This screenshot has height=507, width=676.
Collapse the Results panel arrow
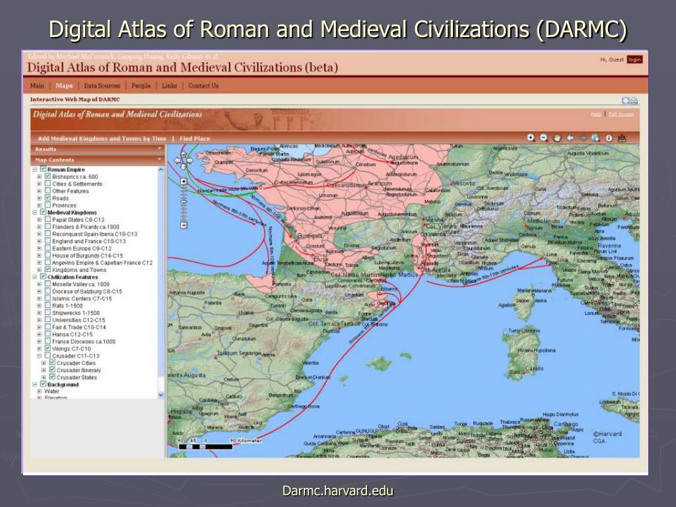(x=160, y=149)
